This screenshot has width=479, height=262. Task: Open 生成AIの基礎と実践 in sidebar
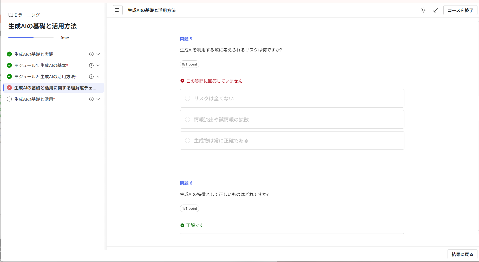point(34,54)
